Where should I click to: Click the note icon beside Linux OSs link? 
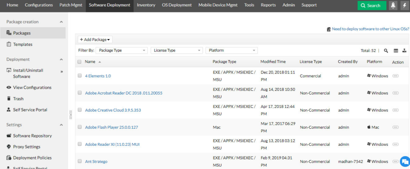coord(329,29)
